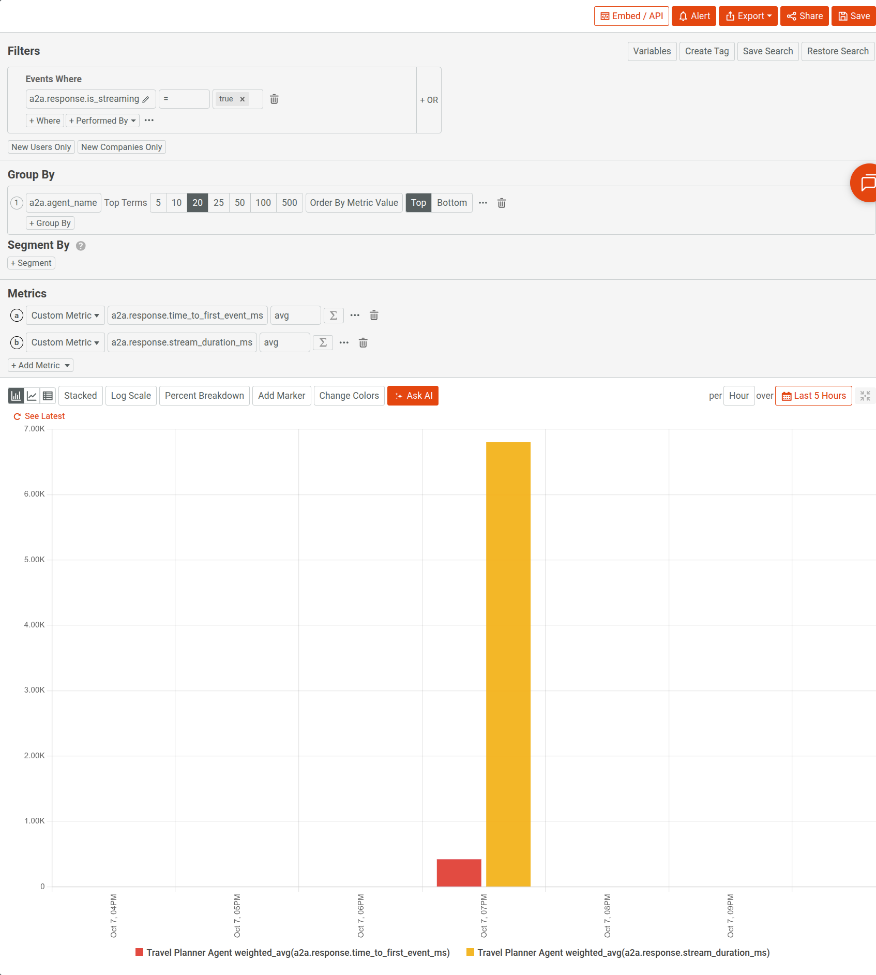This screenshot has width=876, height=975.
Task: Add a + Where condition
Action: (44, 121)
